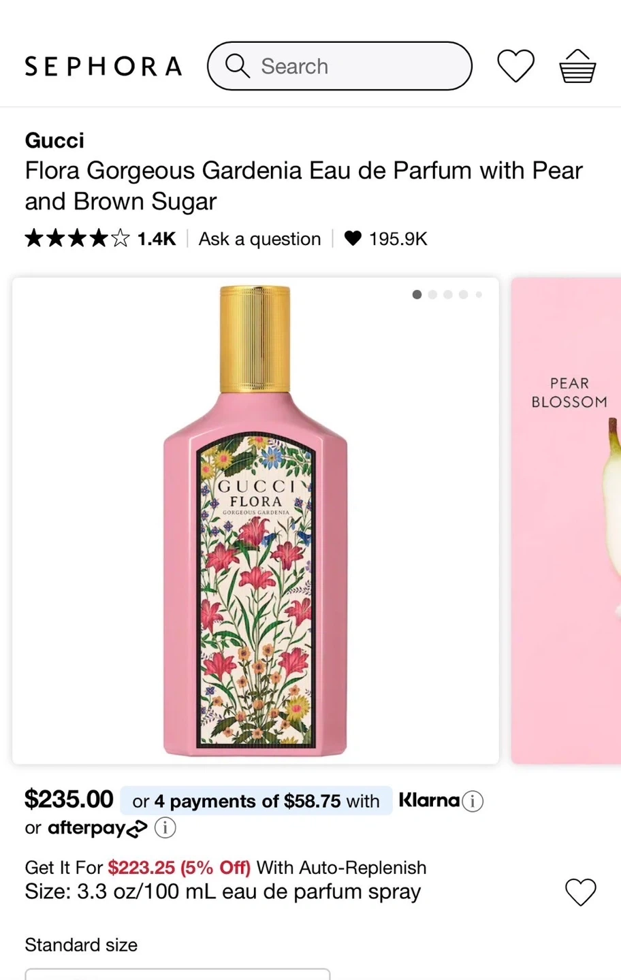Image resolution: width=621 pixels, height=980 pixels.
Task: Click the star rating icons
Action: tap(77, 238)
